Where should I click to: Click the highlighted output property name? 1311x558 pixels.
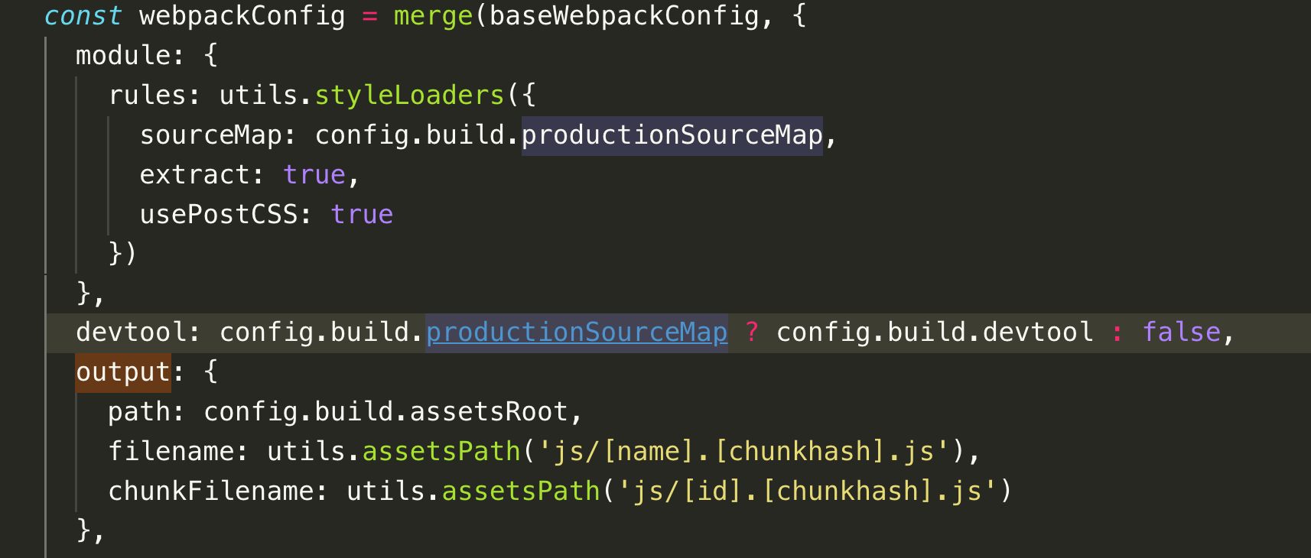pyautogui.click(x=123, y=372)
